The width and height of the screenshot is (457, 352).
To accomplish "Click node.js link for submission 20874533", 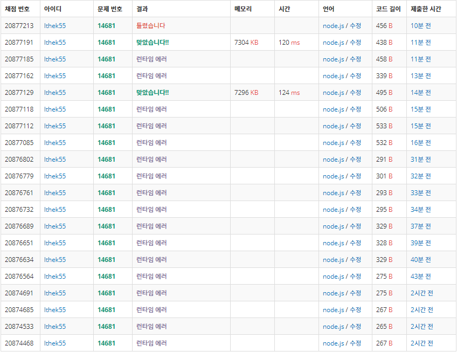I will pyautogui.click(x=333, y=327).
